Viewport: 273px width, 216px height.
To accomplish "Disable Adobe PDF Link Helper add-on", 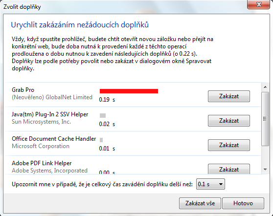I will 229,169.
